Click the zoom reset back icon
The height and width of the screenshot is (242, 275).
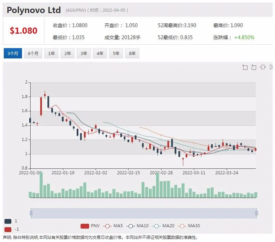click(254, 67)
